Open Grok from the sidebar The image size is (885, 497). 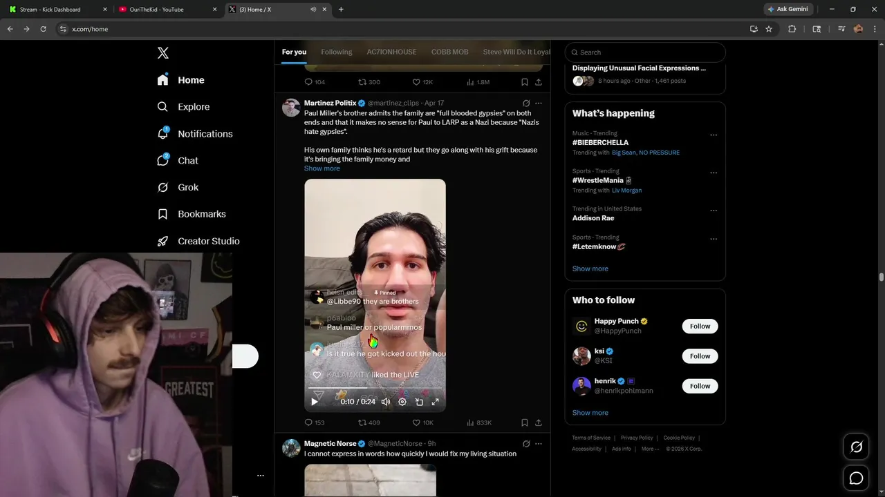tap(178, 187)
